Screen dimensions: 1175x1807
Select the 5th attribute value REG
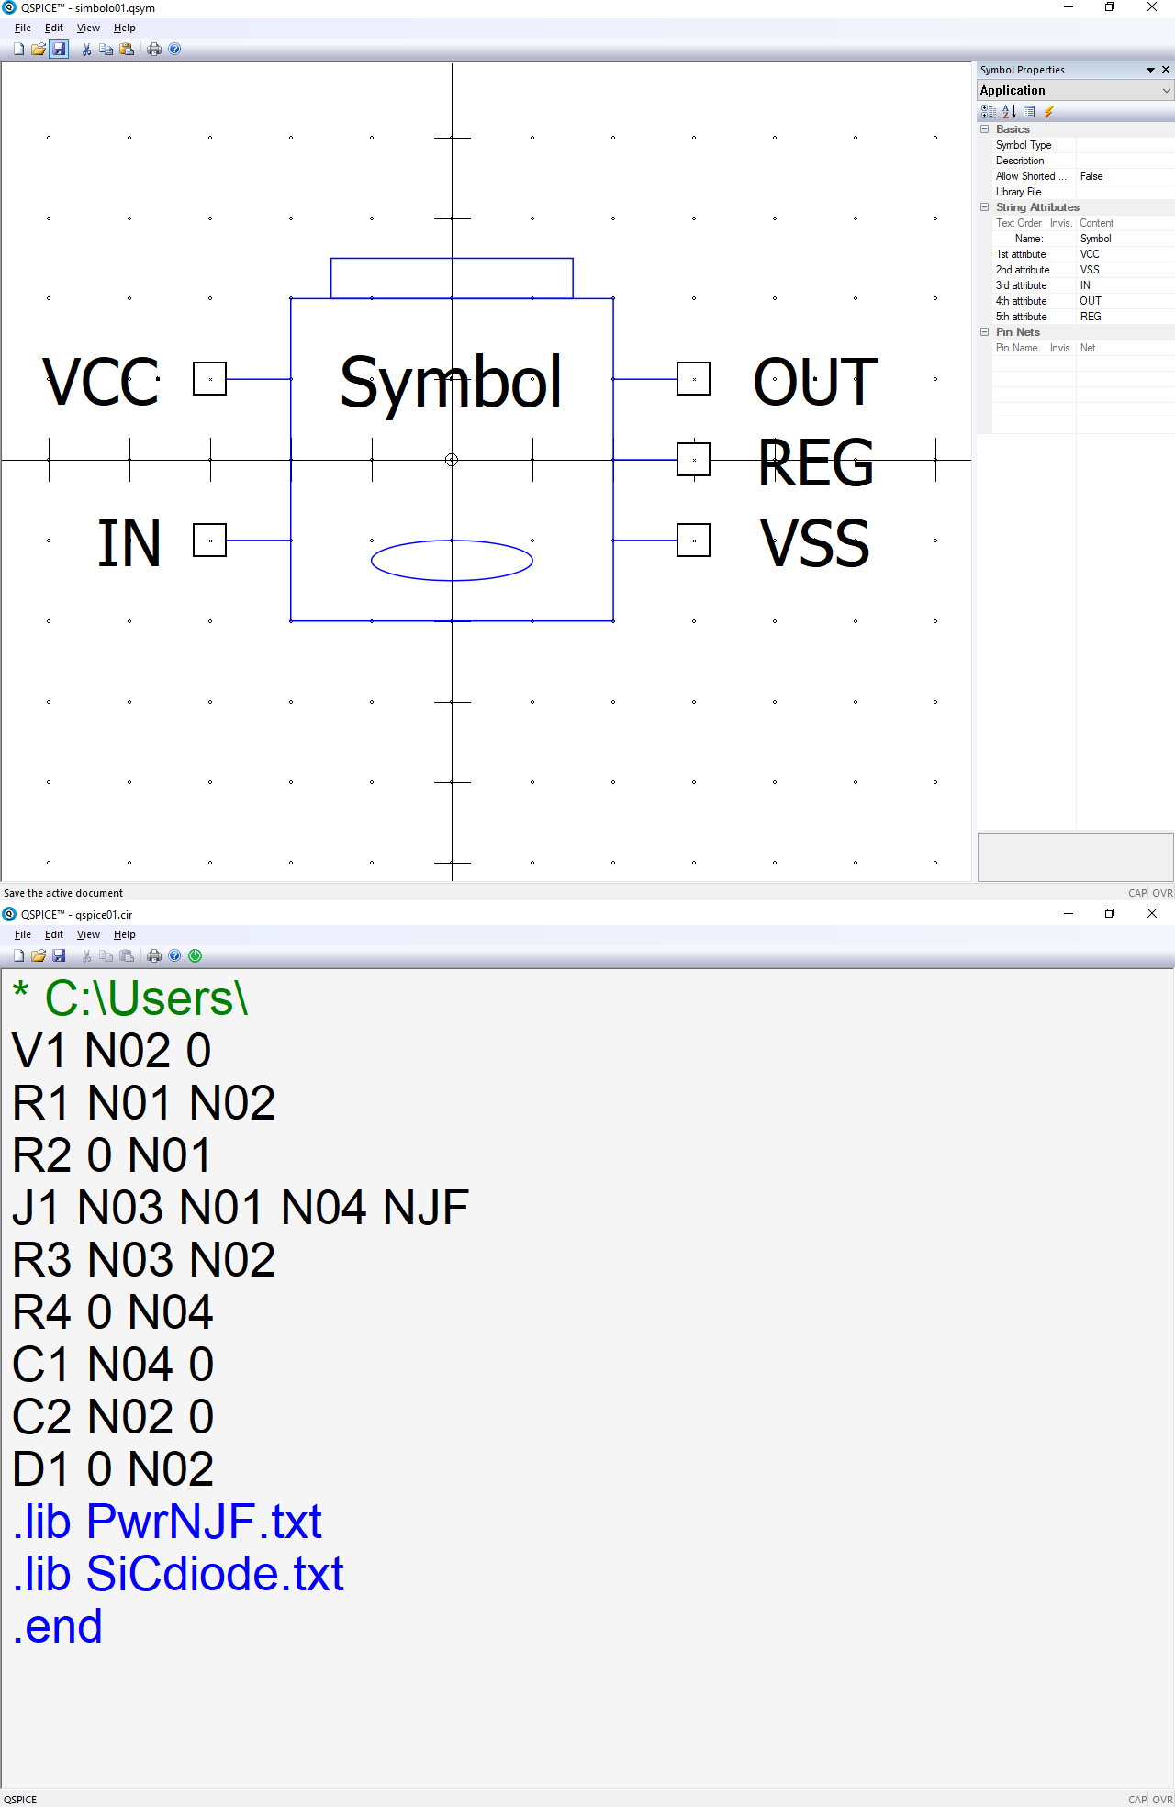point(1125,317)
